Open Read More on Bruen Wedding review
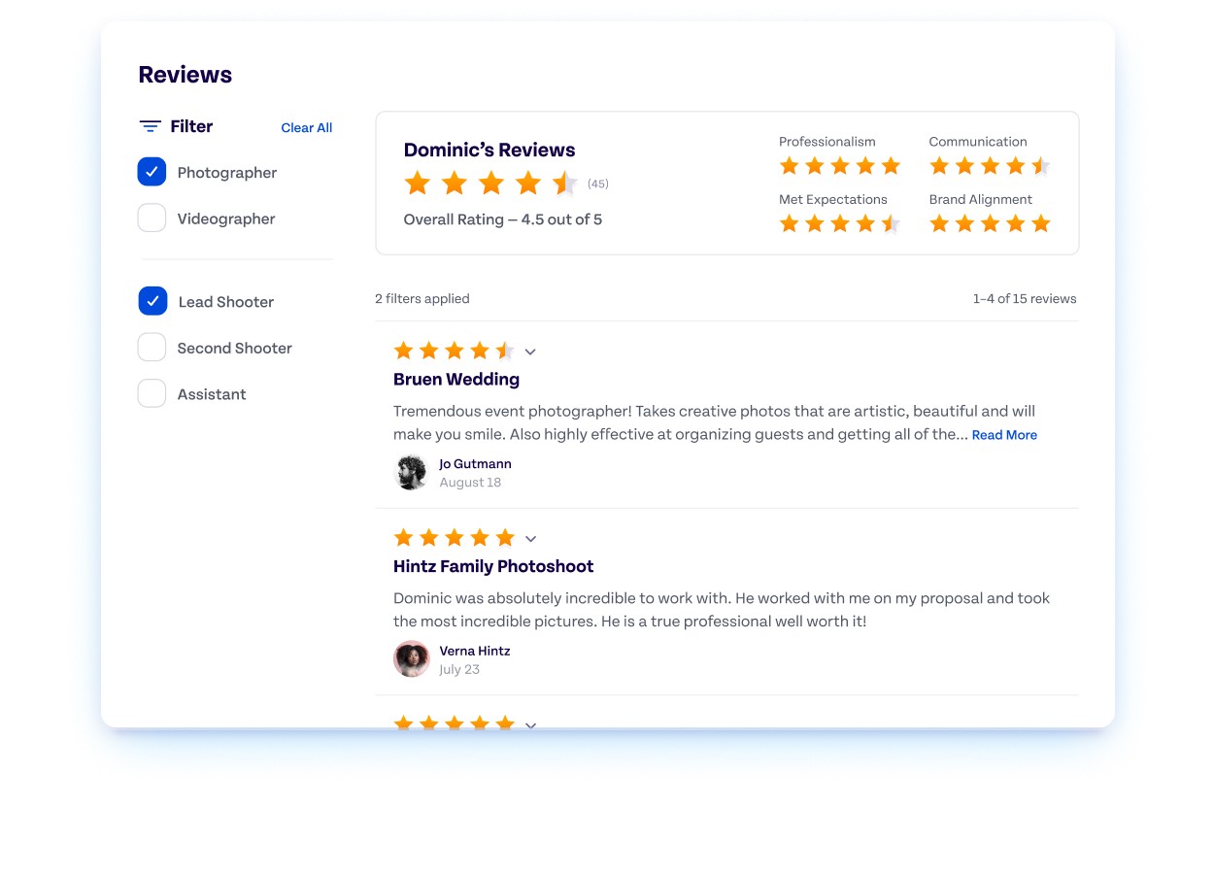This screenshot has height=874, width=1214. coord(1004,435)
